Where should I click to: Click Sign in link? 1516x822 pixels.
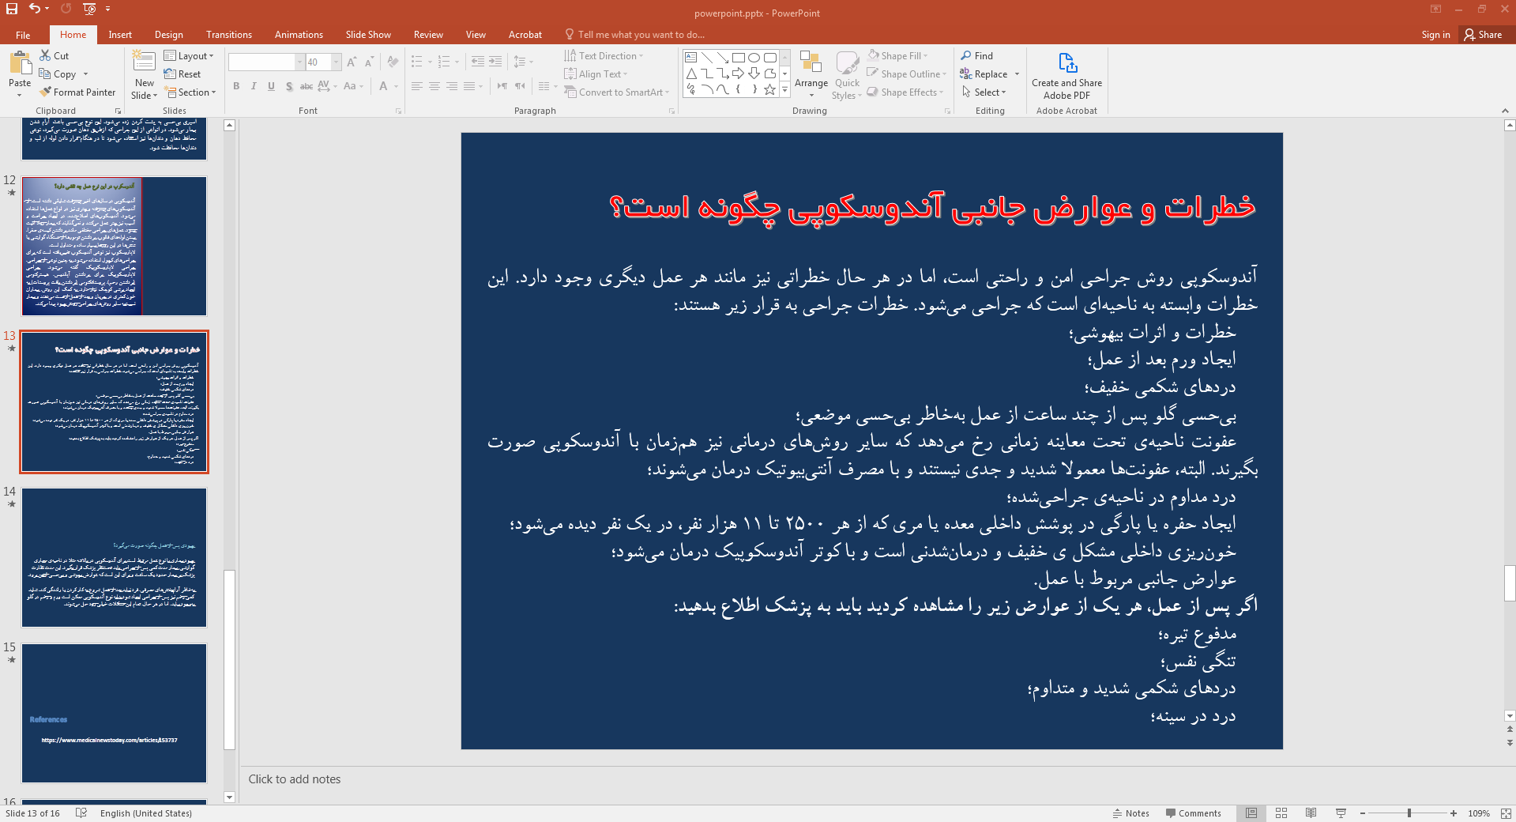tap(1435, 34)
